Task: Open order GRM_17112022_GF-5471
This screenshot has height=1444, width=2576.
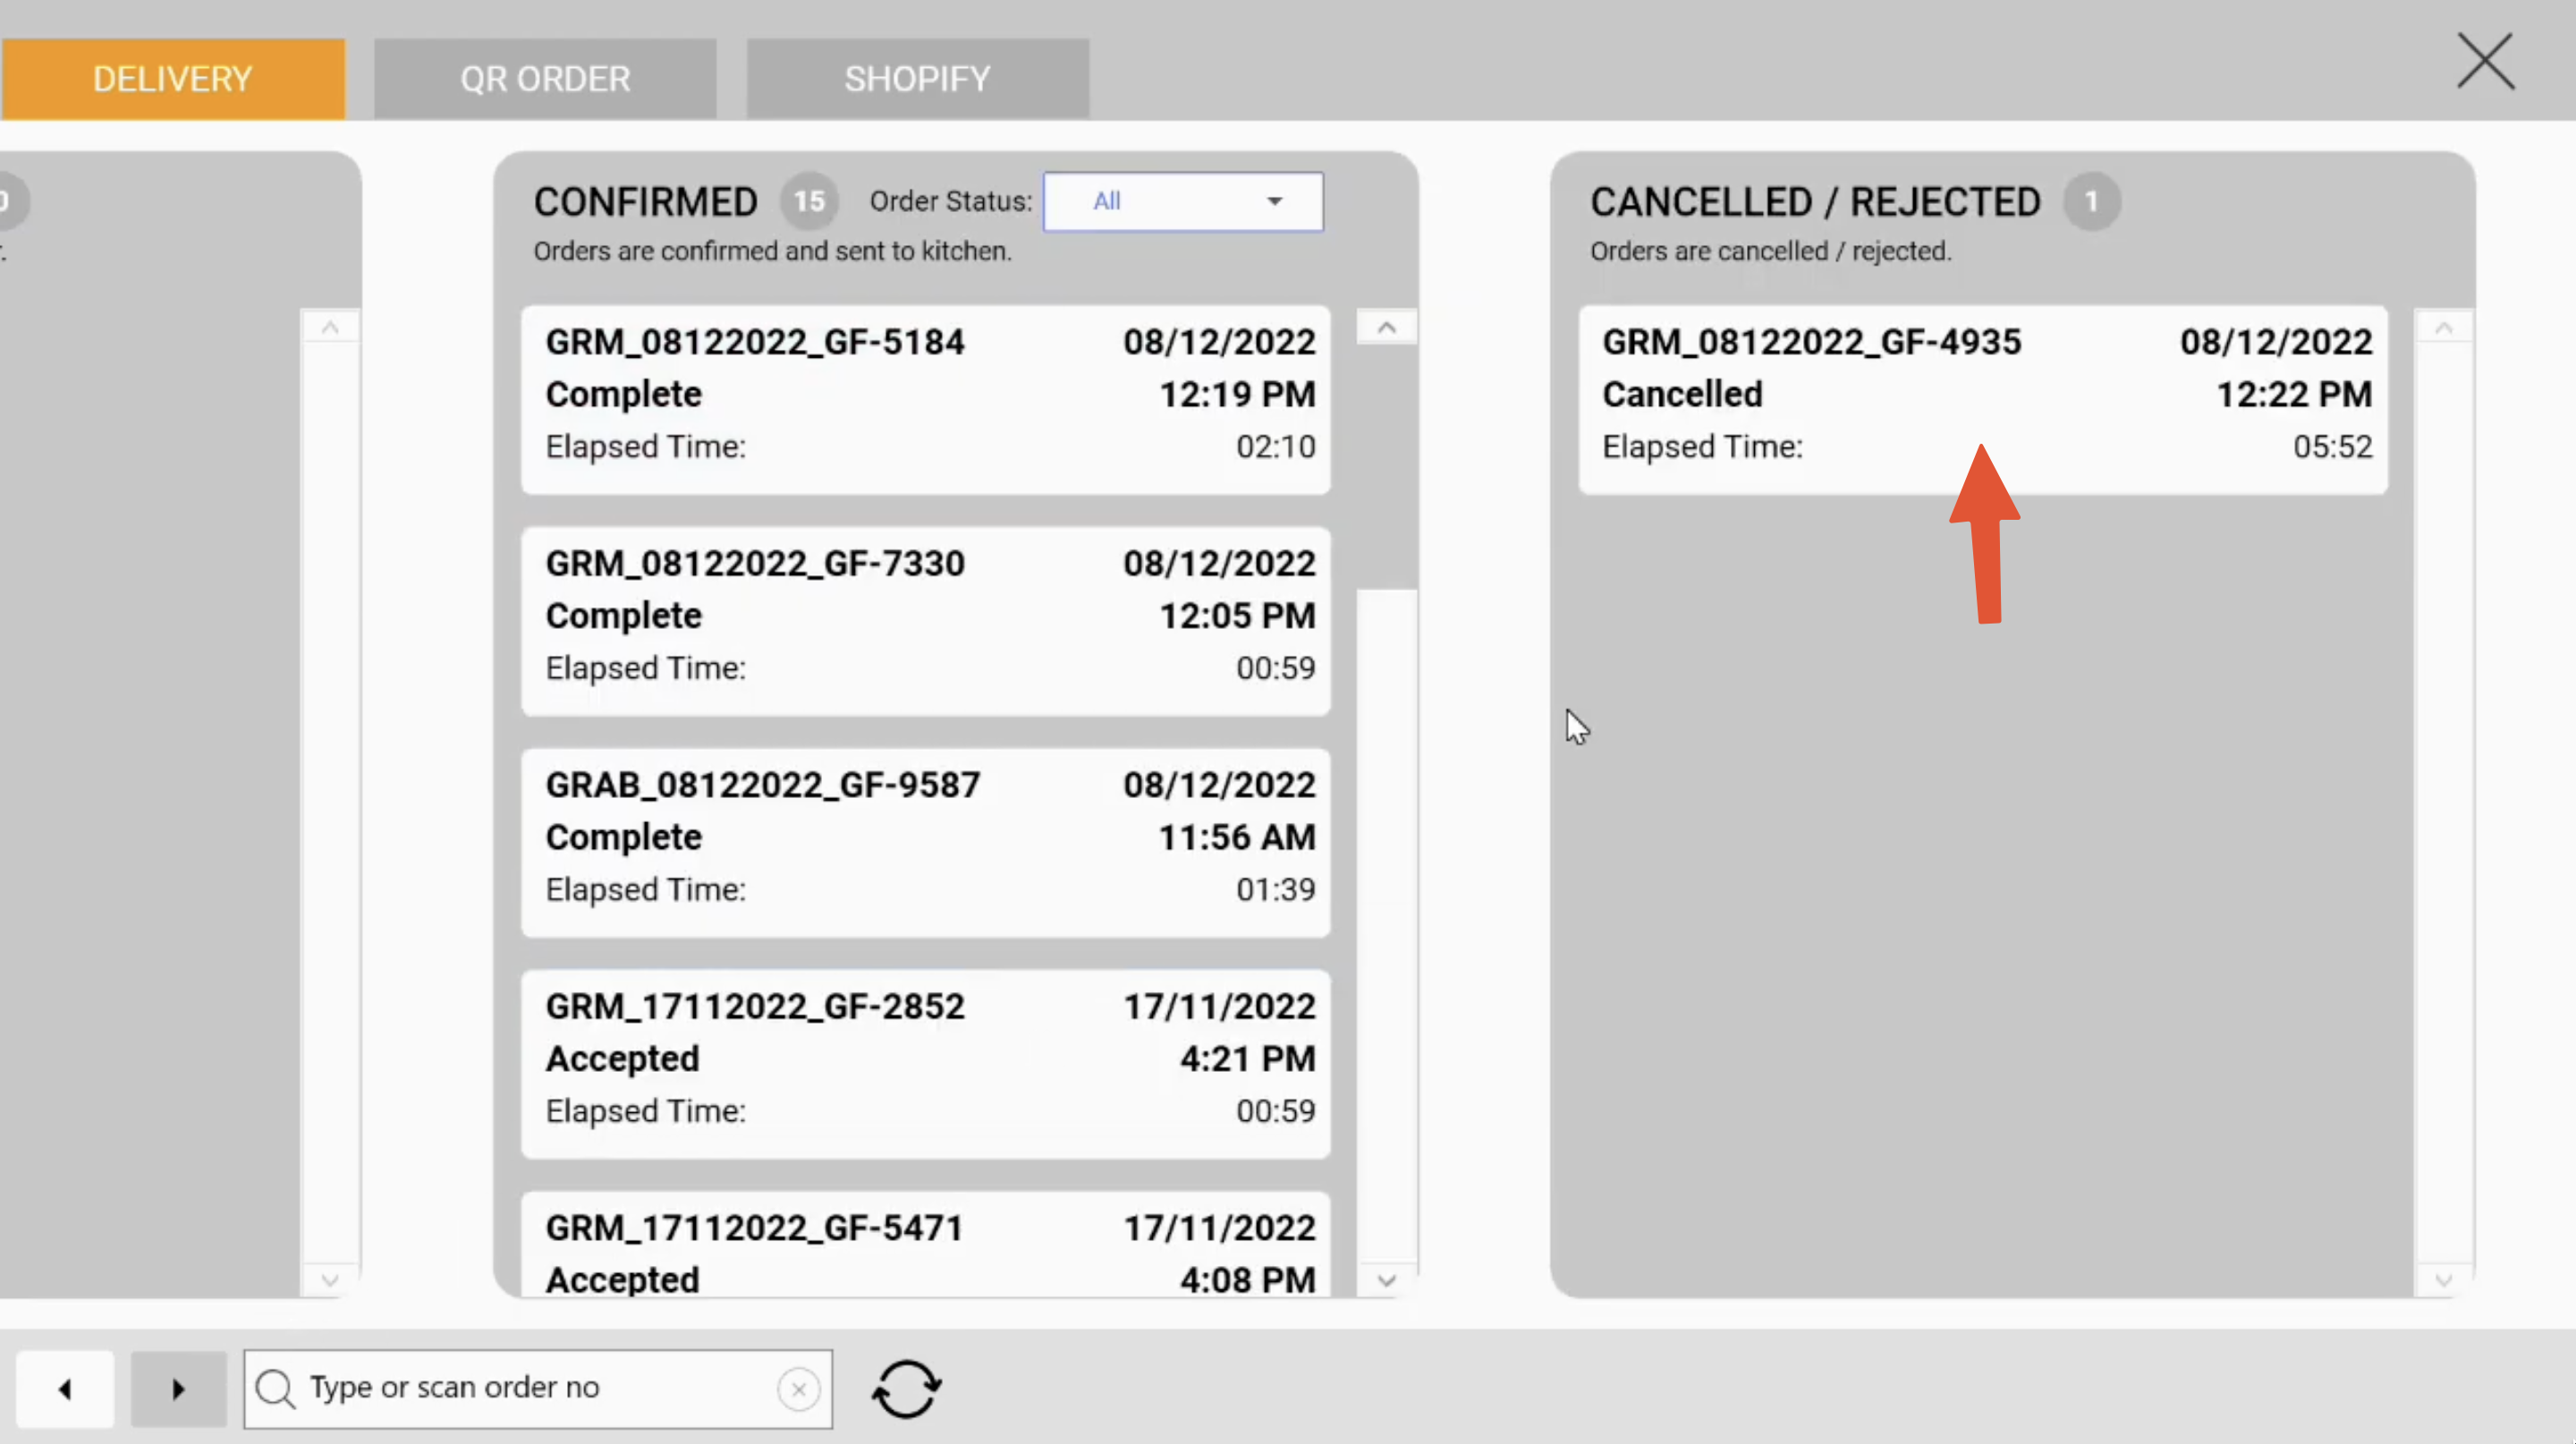Action: pos(926,1245)
